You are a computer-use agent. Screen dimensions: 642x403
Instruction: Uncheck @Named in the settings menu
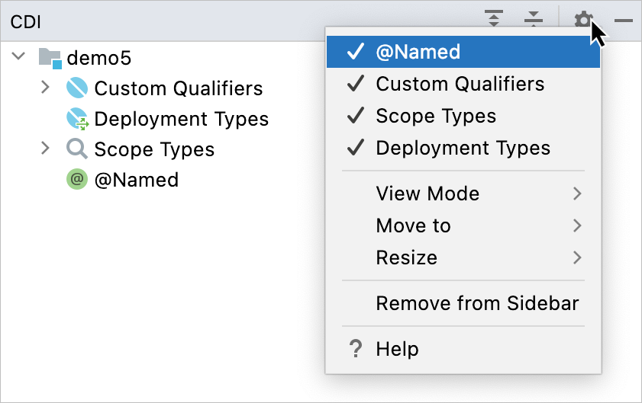[463, 52]
